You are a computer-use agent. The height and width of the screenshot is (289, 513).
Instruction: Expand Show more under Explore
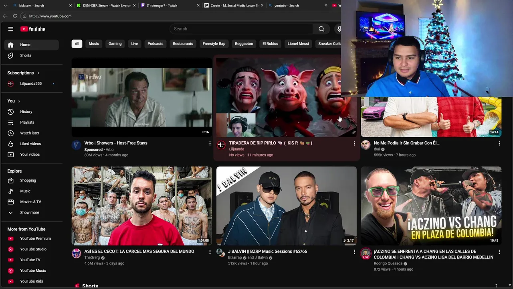pyautogui.click(x=32, y=213)
